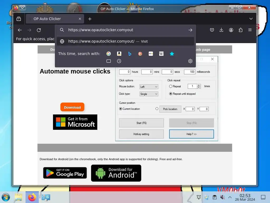Click the Go arrow in the address bar
The image size is (270, 203).
click(x=190, y=30)
